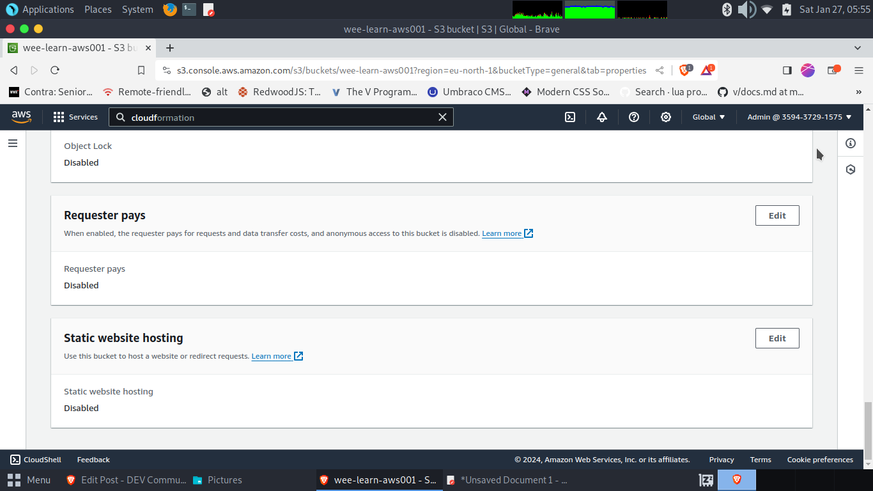Viewport: 873px width, 491px height.
Task: Open the volume control tray icon
Action: (746, 10)
